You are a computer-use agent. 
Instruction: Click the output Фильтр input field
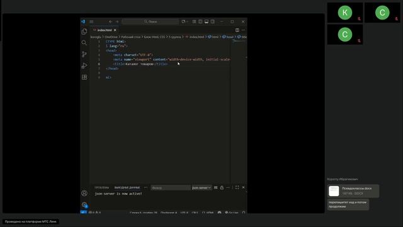coord(171,188)
